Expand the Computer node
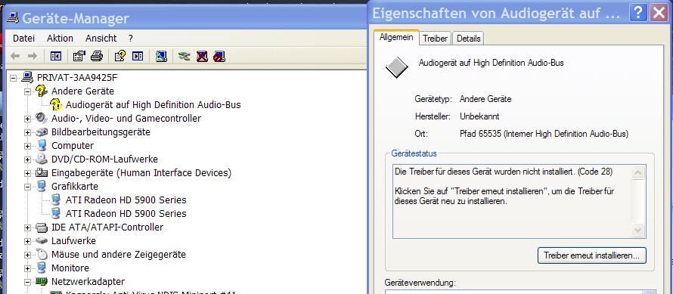673x294 pixels. (27, 146)
